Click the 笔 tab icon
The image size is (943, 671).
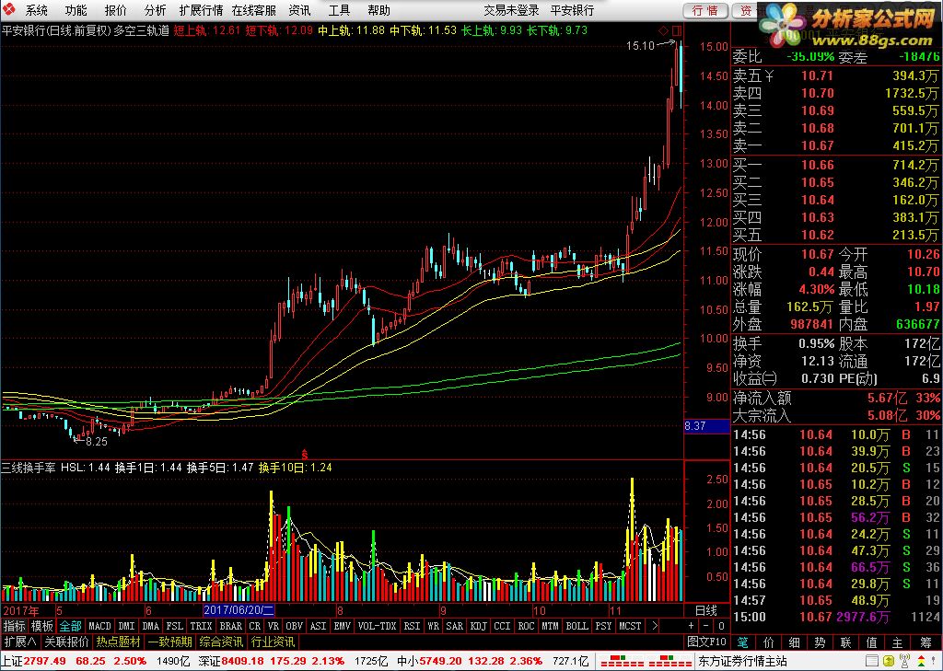point(743,642)
